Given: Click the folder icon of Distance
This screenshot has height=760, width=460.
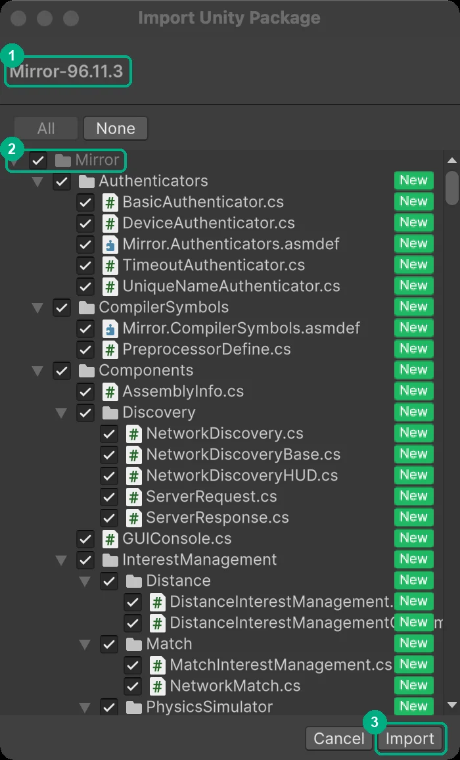Looking at the screenshot, I should [134, 581].
